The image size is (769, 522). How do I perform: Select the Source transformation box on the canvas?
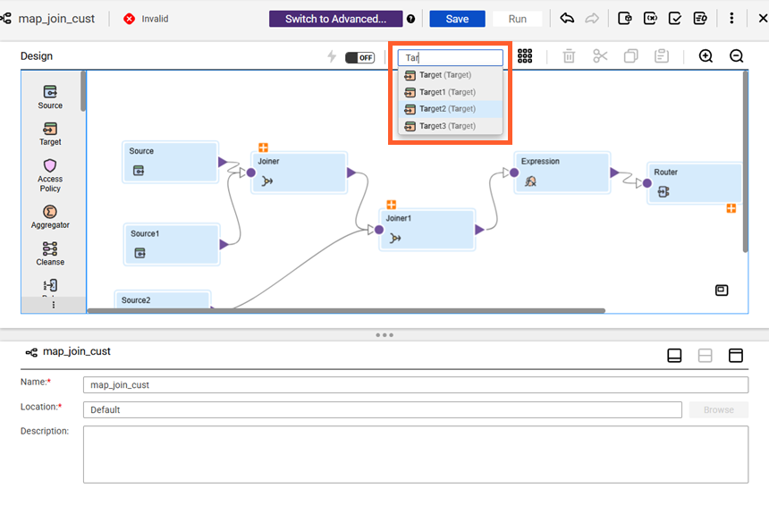(x=170, y=163)
